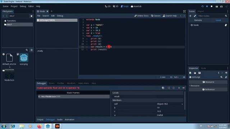This screenshot has width=230, height=129.
Task: Copy the debugger error message
Action: point(163,88)
